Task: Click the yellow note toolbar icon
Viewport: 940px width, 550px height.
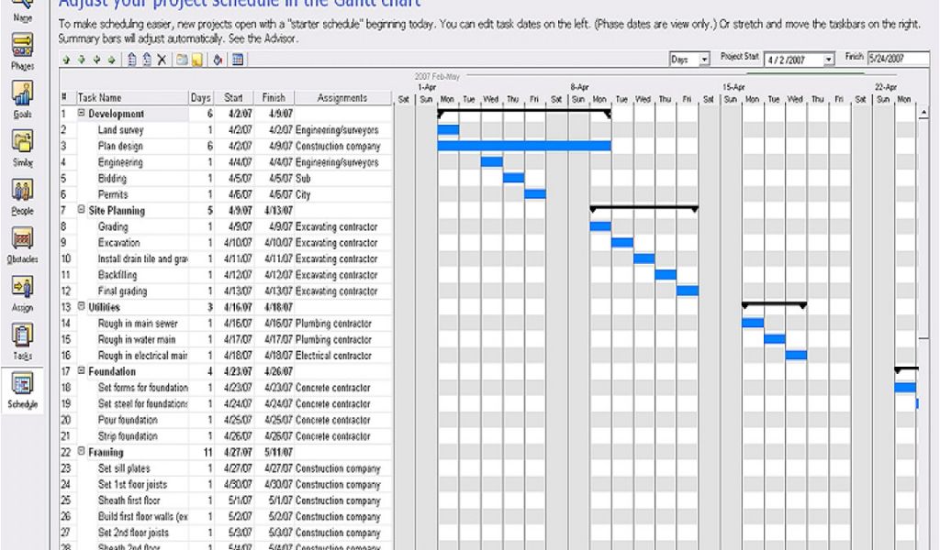Action: [x=196, y=60]
